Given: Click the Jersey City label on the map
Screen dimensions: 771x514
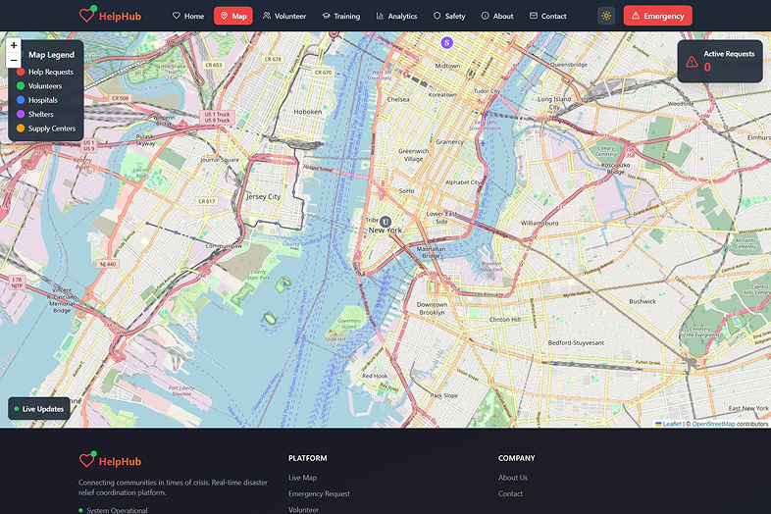Looking at the screenshot, I should [x=263, y=197].
